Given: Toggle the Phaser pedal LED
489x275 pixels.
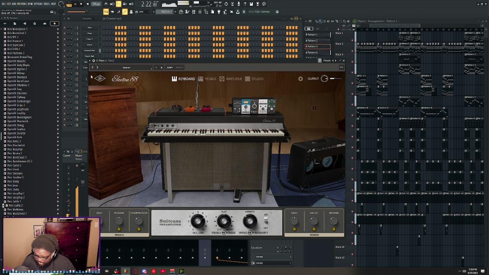Looking at the screenshot, I should coord(119,229).
